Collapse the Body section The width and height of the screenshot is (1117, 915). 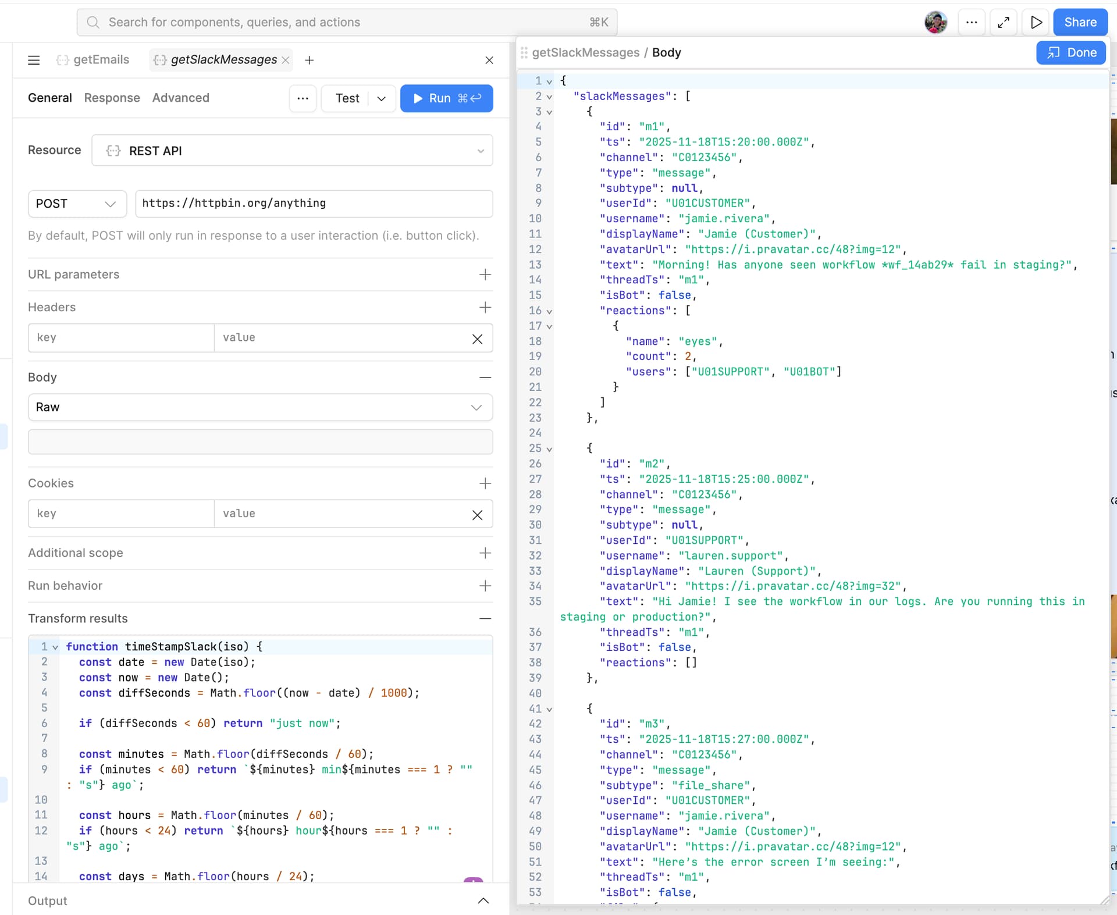pyautogui.click(x=485, y=378)
